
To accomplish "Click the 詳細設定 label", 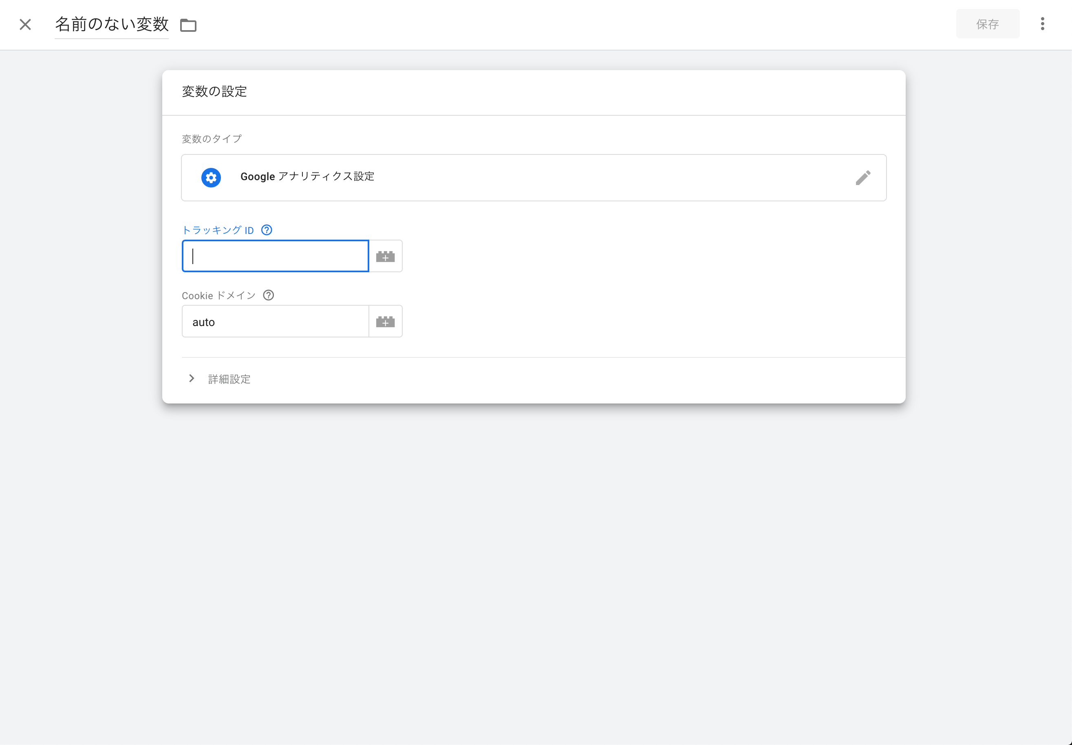I will [229, 379].
